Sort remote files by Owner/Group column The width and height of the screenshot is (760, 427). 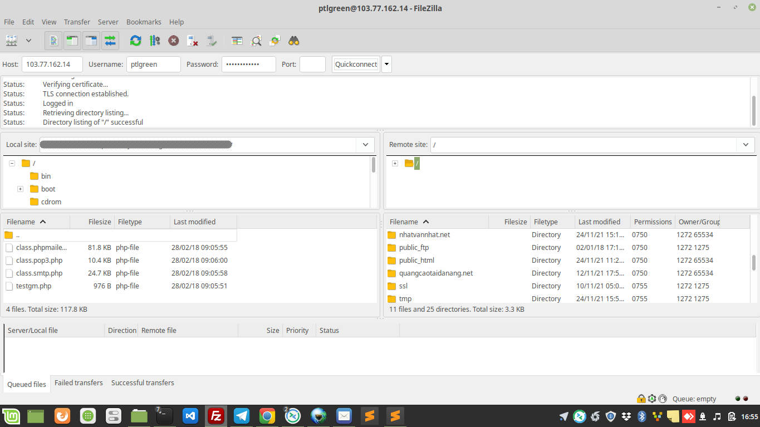(698, 222)
